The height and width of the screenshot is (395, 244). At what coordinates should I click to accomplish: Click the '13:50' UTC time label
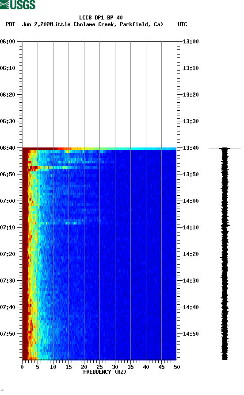click(x=191, y=174)
